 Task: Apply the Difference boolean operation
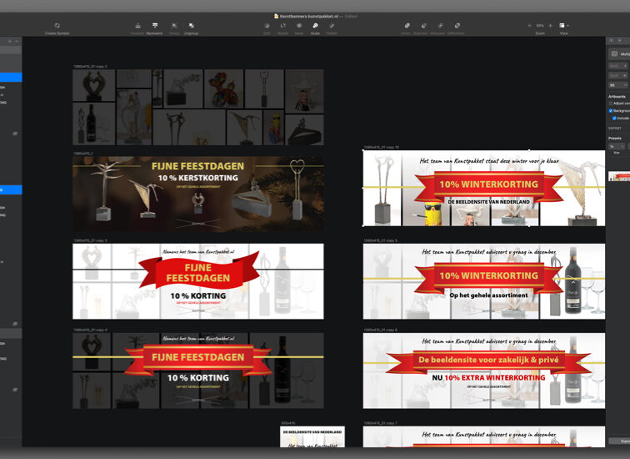pos(457,25)
